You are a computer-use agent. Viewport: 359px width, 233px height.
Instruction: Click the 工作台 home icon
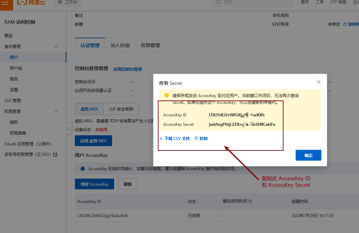pyautogui.click(x=60, y=2)
